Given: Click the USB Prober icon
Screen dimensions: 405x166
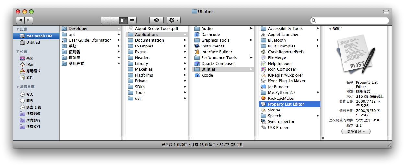Looking at the screenshot, I should click(x=263, y=128).
